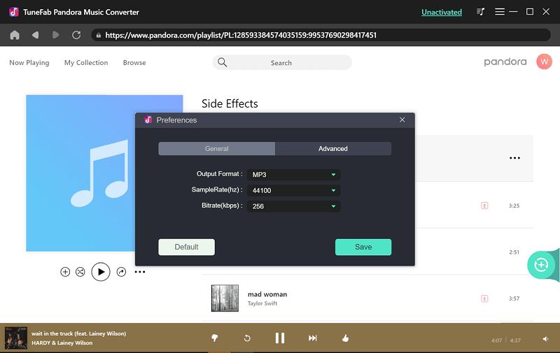Image resolution: width=560 pixels, height=353 pixels.
Task: Click the Pandora search field
Action: (282, 63)
